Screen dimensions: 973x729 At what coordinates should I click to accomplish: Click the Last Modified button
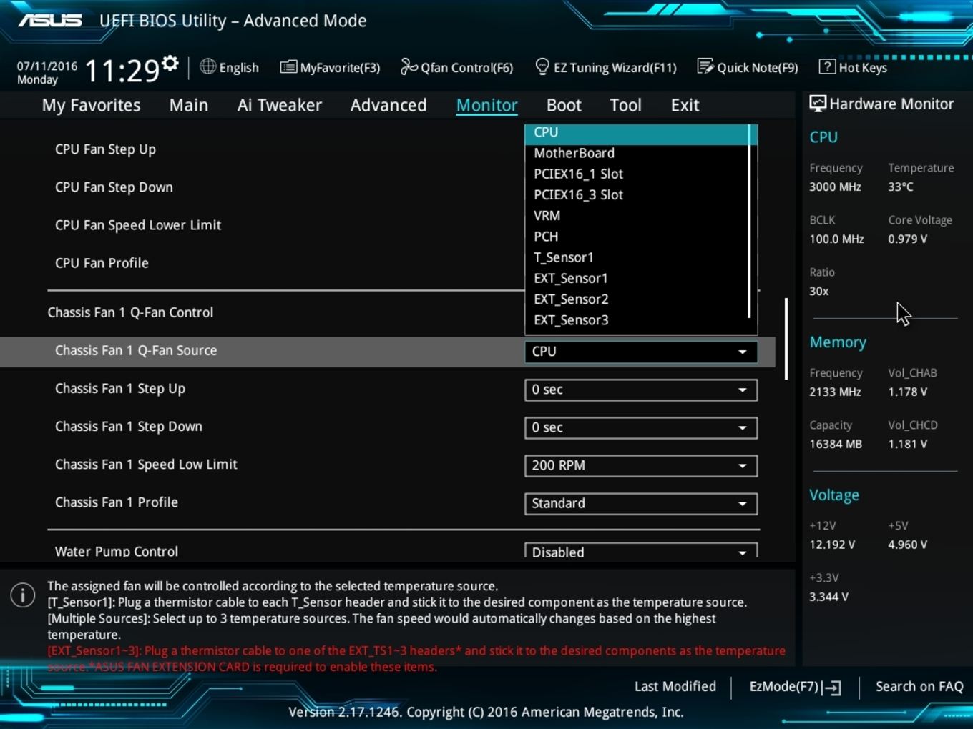coord(675,687)
